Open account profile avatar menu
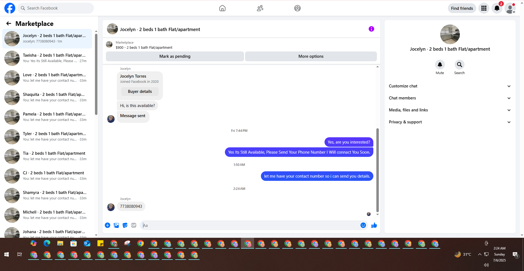524x271 pixels. click(x=510, y=8)
